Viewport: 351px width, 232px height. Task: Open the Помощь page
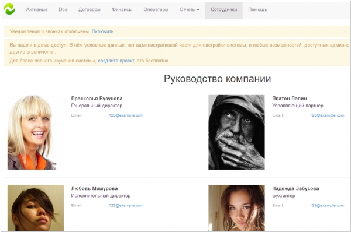[257, 9]
